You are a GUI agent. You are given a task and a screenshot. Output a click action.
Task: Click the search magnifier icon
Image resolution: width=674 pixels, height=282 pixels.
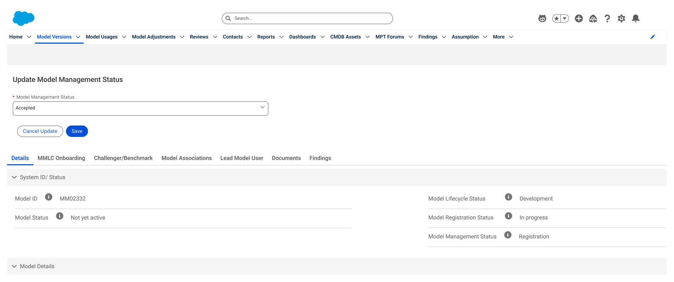(228, 18)
